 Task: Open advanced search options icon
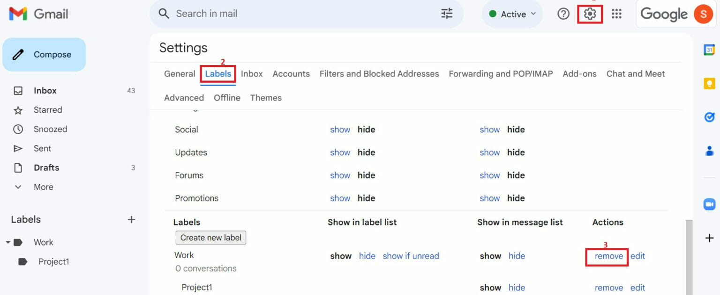(x=446, y=14)
